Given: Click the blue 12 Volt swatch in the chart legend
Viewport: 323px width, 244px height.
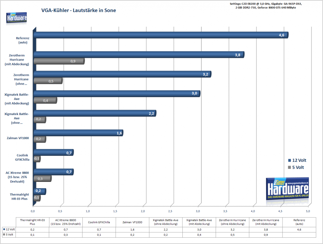Looking at the screenshot, I should pos(289,160).
